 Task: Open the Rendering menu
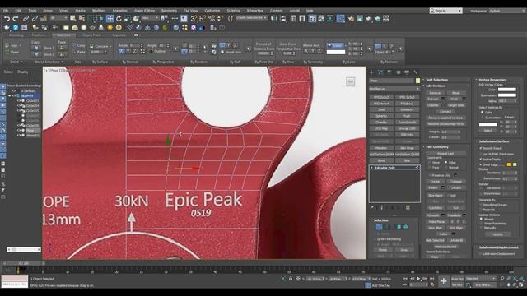click(169, 11)
